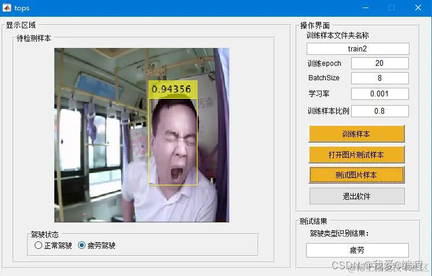Screen dimensions: 432x276
Task: Click the 学习率 label
Action: (x=319, y=94)
